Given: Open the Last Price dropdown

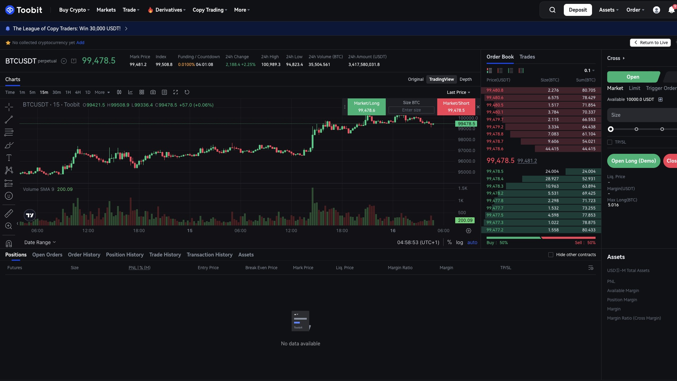Looking at the screenshot, I should click(x=458, y=92).
